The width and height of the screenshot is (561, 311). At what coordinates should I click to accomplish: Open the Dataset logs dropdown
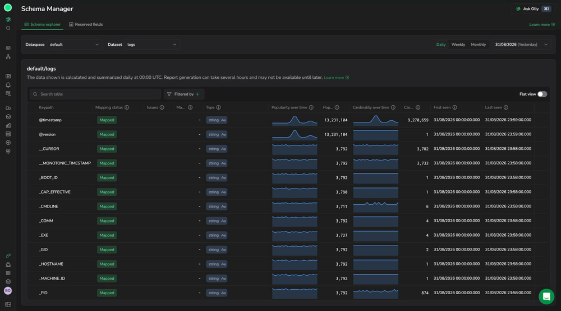(152, 45)
